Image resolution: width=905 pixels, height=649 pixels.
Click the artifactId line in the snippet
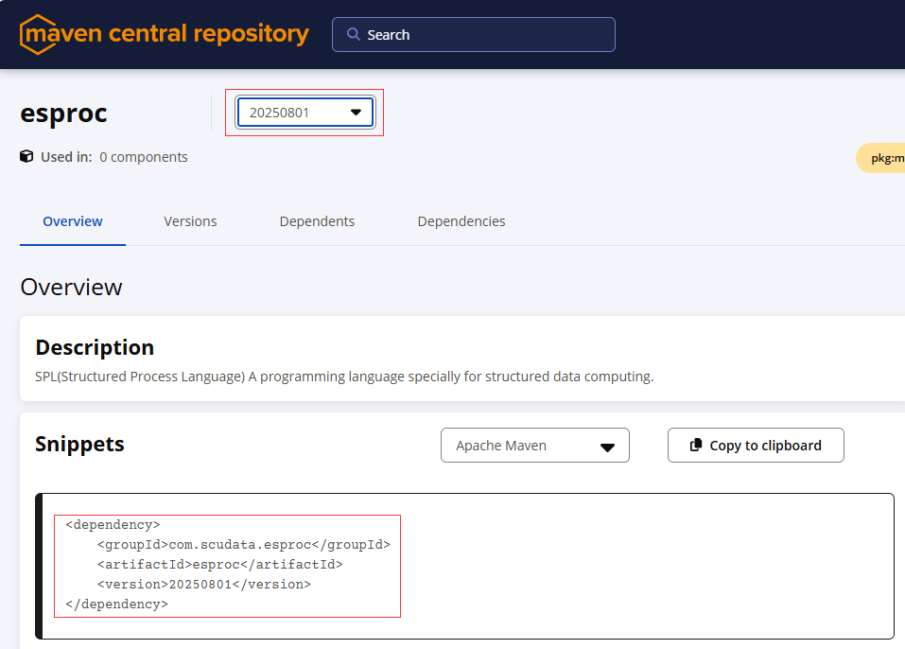(x=219, y=564)
